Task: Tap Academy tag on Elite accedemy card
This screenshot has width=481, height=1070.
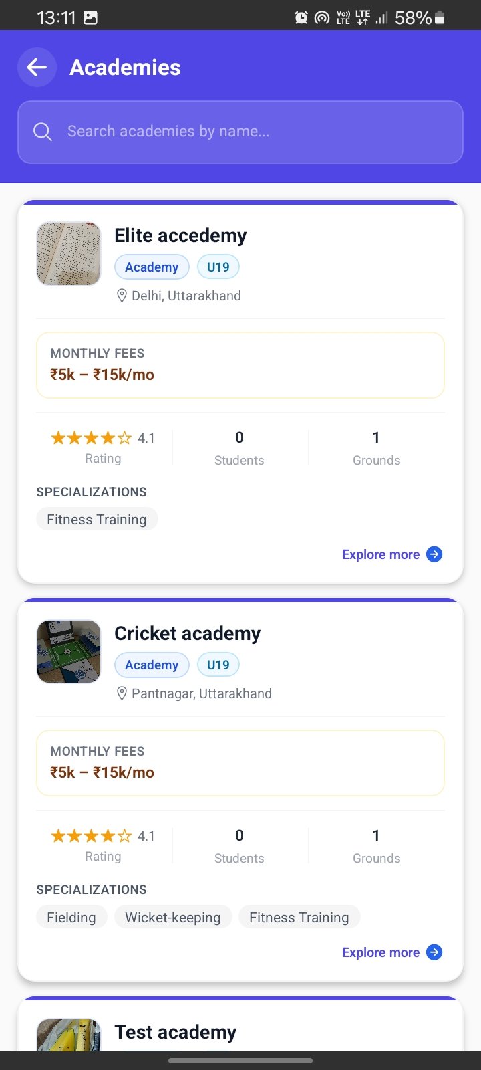Action: click(152, 267)
